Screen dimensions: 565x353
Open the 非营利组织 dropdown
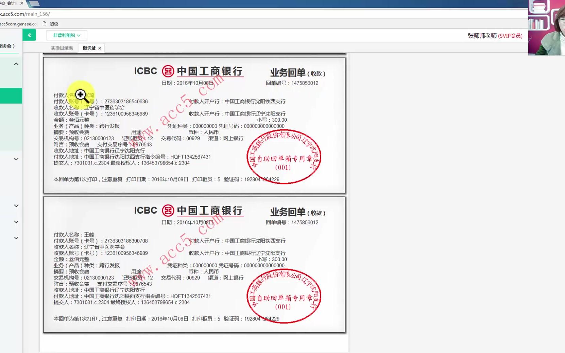[x=67, y=35]
